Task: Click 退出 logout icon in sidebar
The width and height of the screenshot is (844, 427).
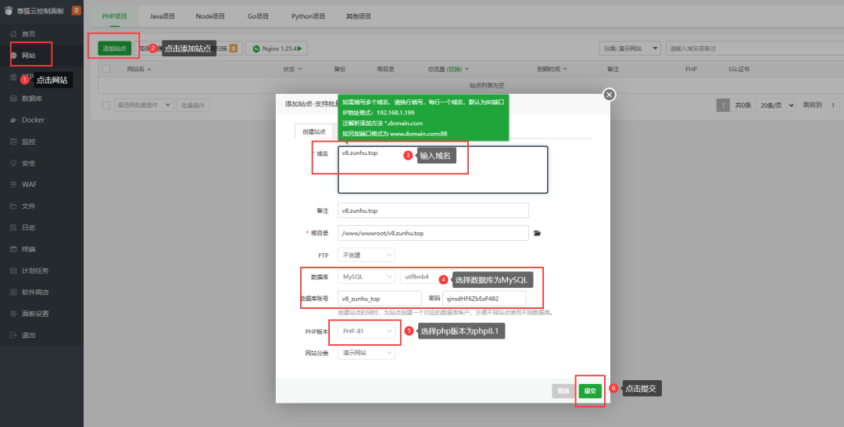Action: pos(13,335)
